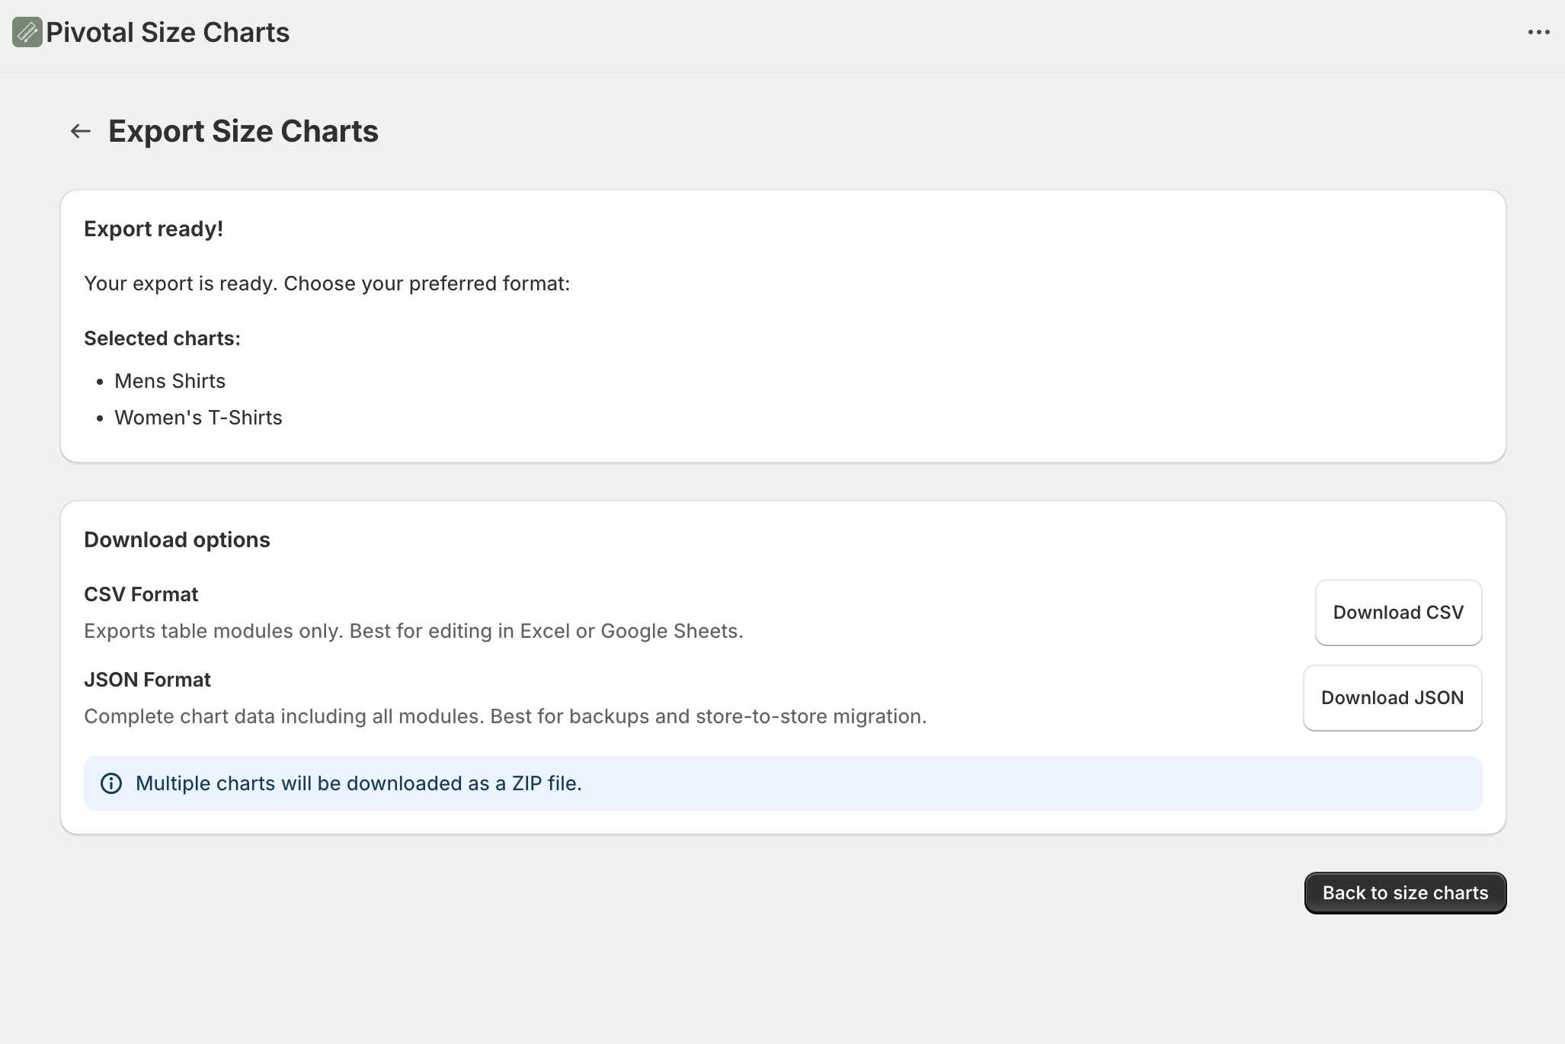Return using Back to size charts
This screenshot has width=1565, height=1044.
(x=1404, y=892)
